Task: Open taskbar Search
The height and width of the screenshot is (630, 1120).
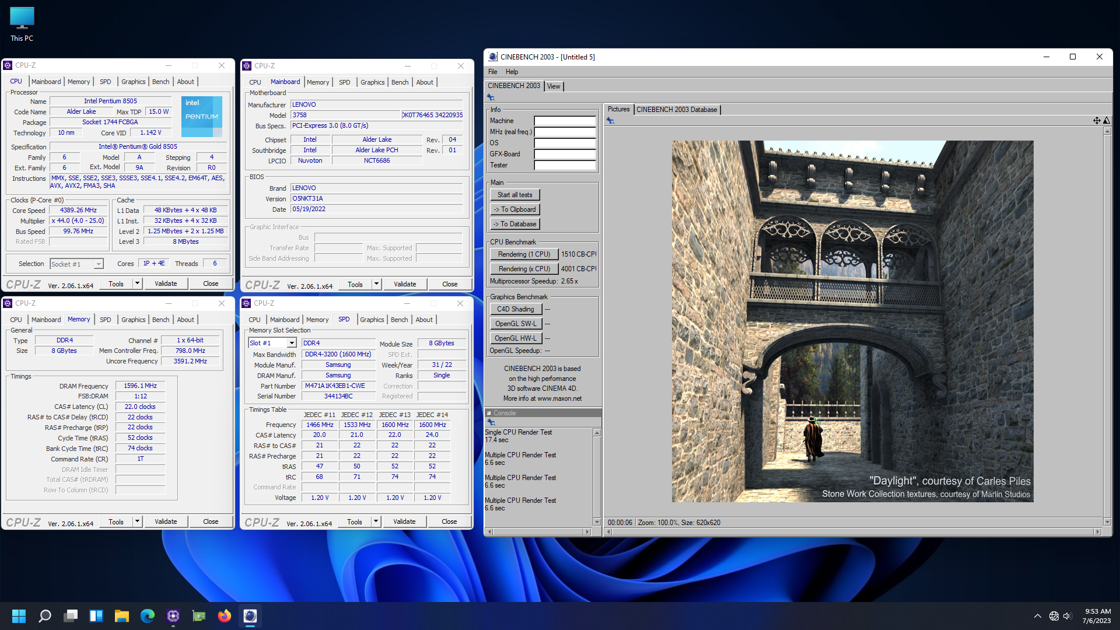Action: pos(44,616)
